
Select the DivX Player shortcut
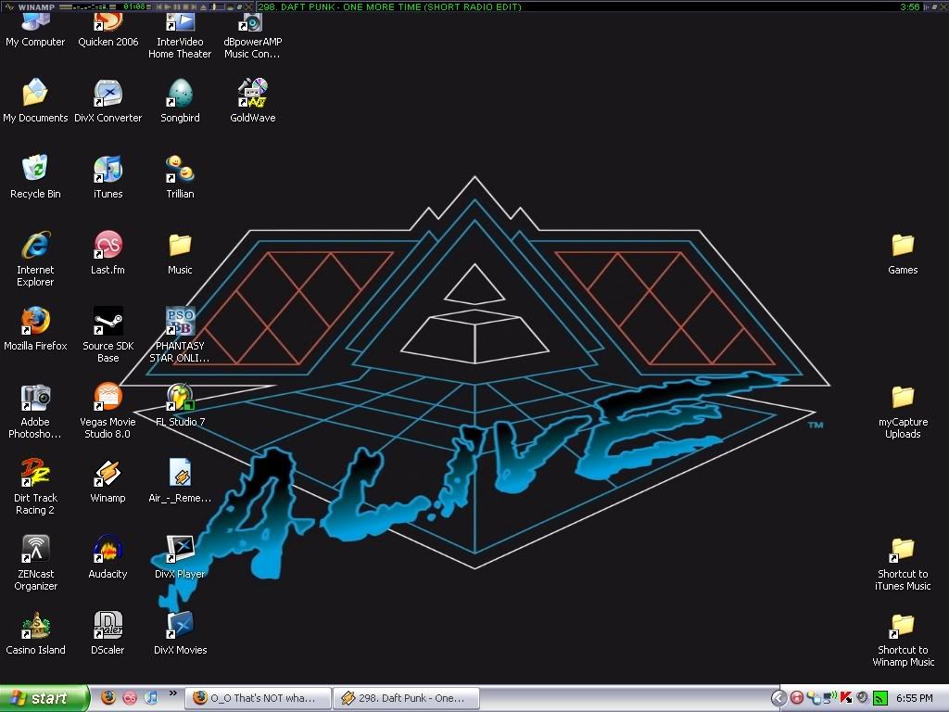coord(180,556)
